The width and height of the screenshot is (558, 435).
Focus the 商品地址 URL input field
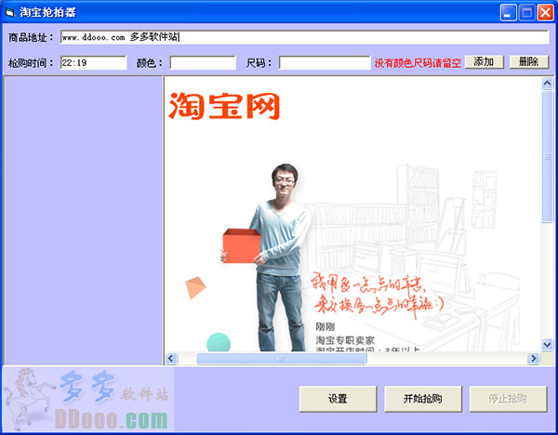point(305,37)
